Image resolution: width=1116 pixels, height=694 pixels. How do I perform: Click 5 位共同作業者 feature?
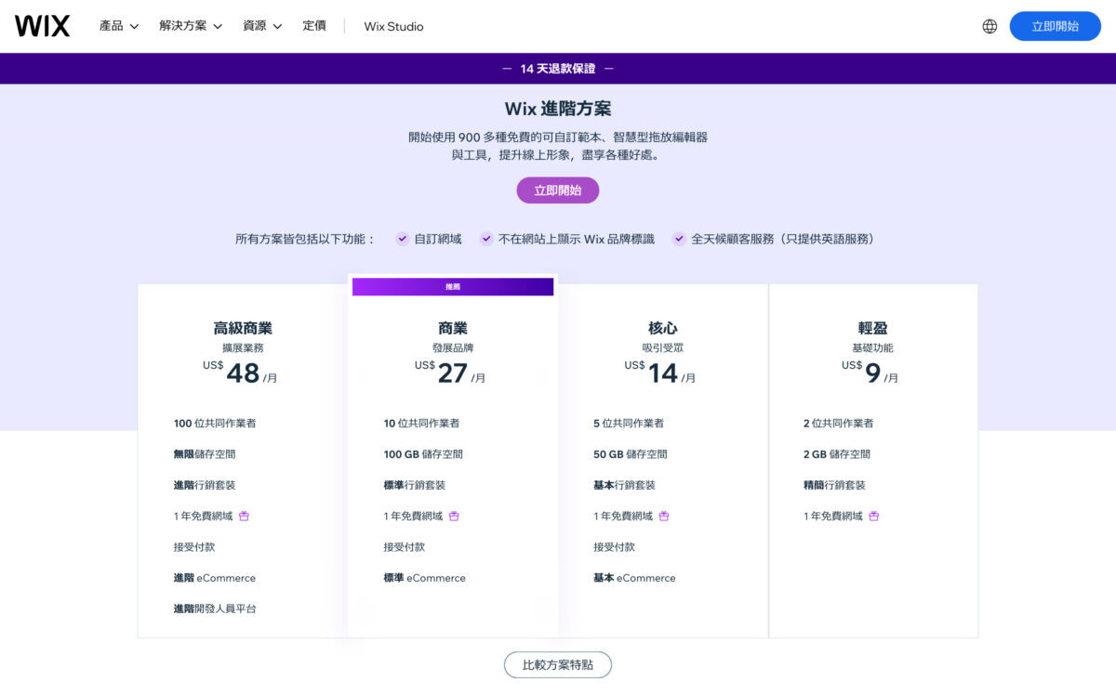pyautogui.click(x=629, y=423)
